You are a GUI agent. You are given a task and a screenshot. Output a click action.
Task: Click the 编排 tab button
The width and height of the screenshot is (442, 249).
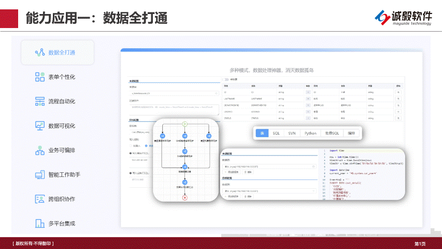click(352, 133)
